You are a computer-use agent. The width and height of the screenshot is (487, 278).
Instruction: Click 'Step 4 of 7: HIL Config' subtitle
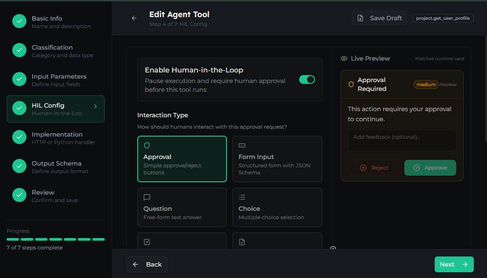[178, 24]
